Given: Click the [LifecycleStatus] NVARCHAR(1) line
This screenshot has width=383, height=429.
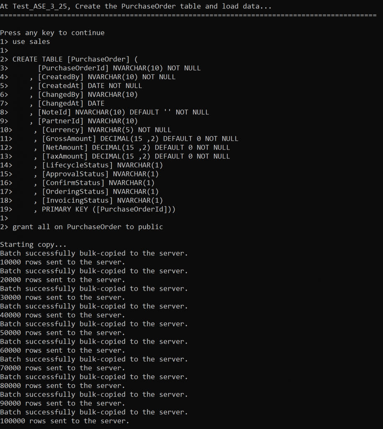Looking at the screenshot, I should click(x=98, y=165).
